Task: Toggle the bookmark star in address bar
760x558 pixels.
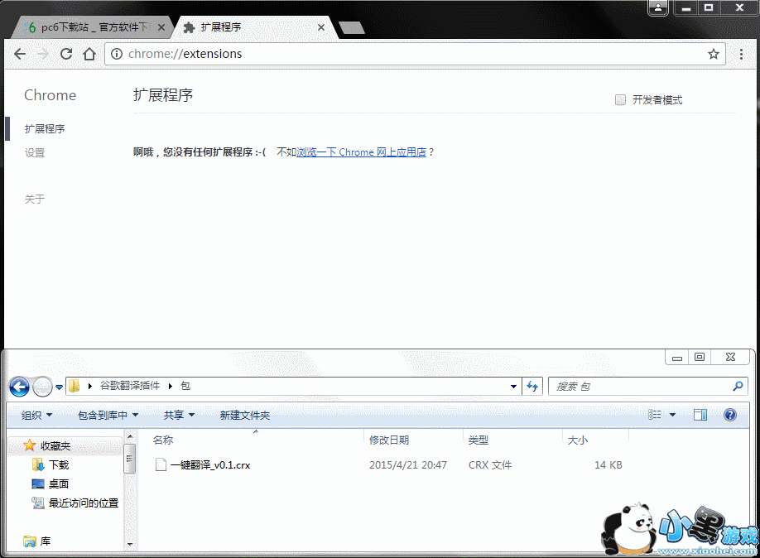Action: 714,54
